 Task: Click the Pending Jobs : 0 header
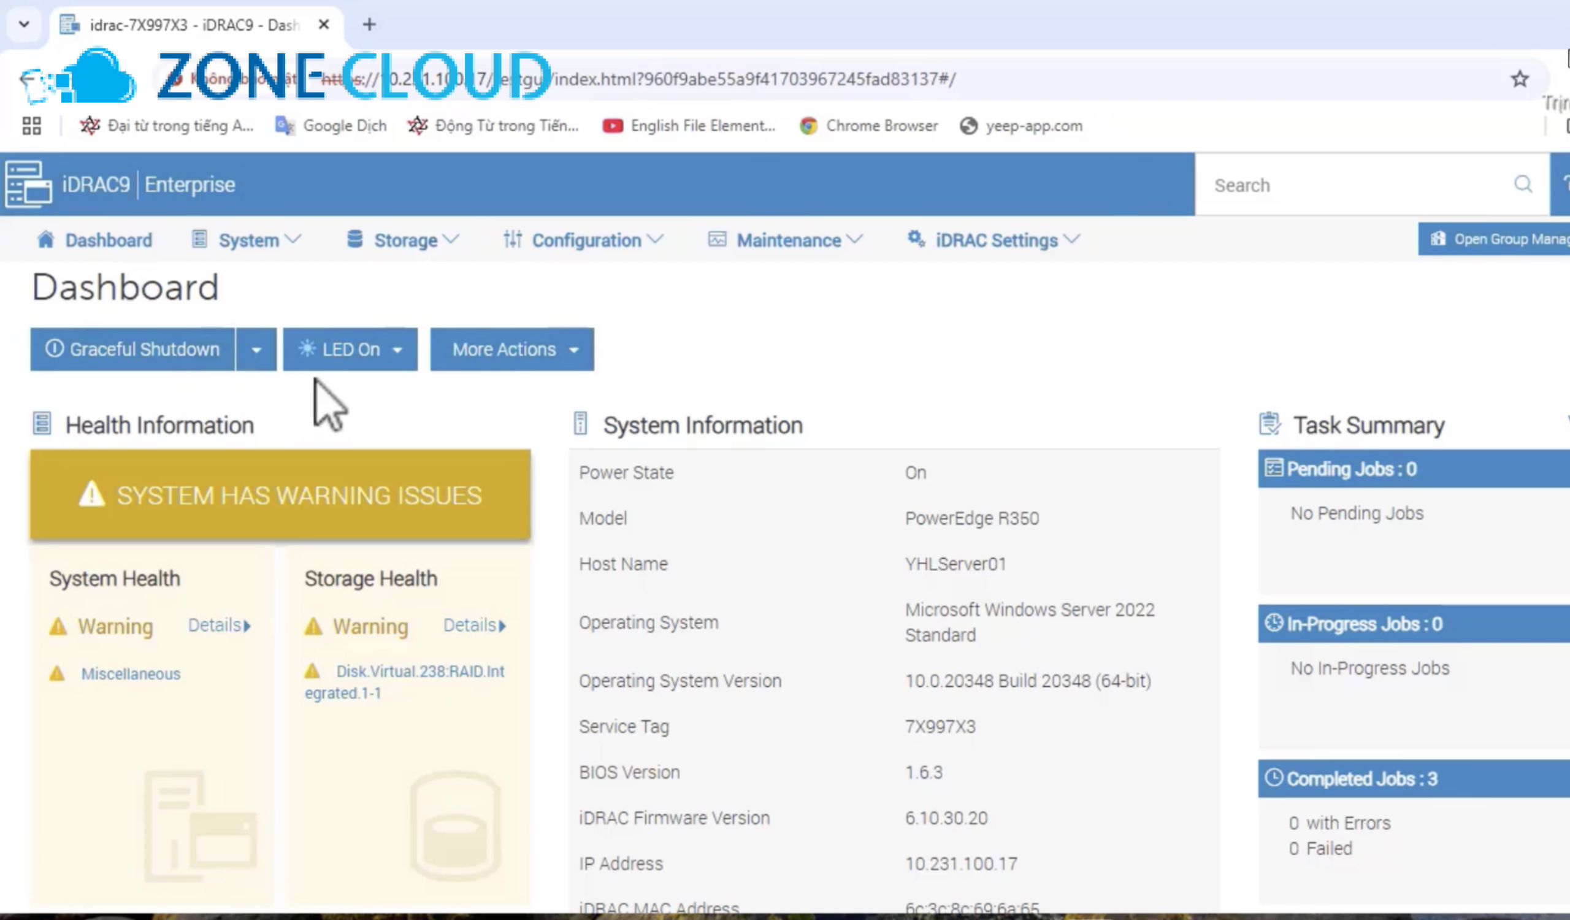tap(1414, 469)
